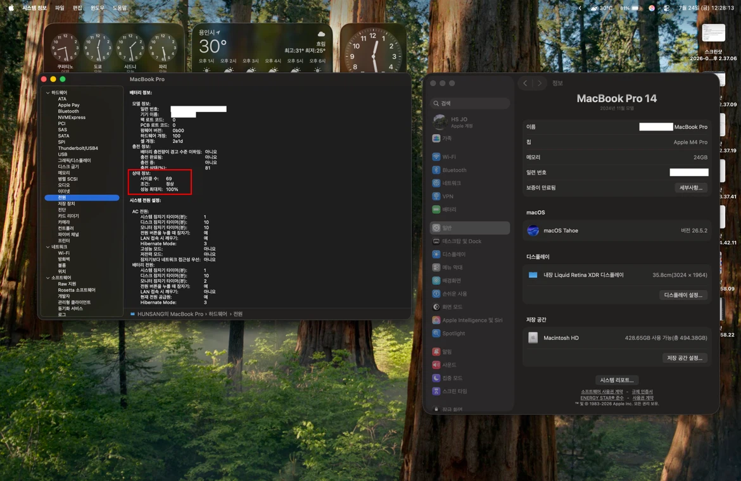The width and height of the screenshot is (741, 481).
Task: Open 소프트웨어 사용권 계약 link
Action: click(602, 392)
